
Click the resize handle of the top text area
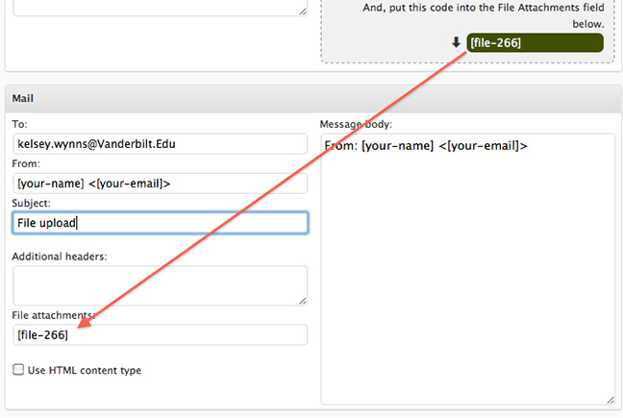(x=302, y=11)
